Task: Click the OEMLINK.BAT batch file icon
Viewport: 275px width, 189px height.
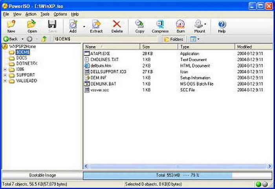Action: [87, 84]
